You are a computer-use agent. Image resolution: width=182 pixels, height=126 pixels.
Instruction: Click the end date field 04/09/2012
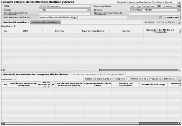pyautogui.click(x=169, y=6)
